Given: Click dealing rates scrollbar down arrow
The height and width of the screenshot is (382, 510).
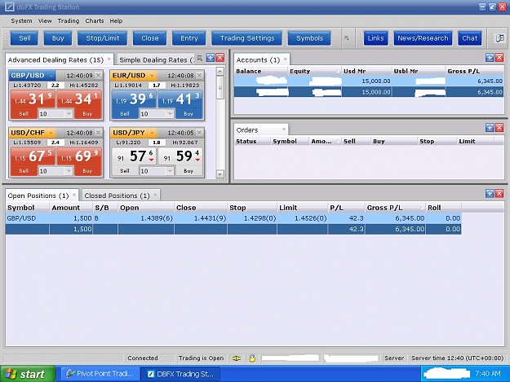Looking at the screenshot, I should [220, 174].
